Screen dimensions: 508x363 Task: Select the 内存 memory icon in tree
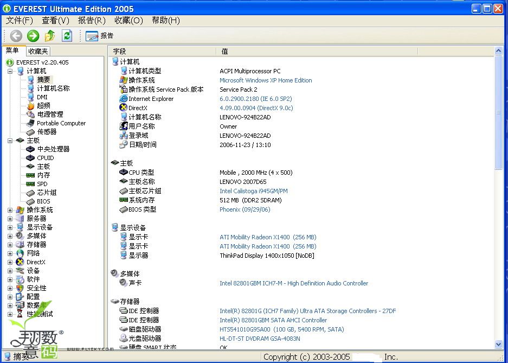[x=30, y=175]
